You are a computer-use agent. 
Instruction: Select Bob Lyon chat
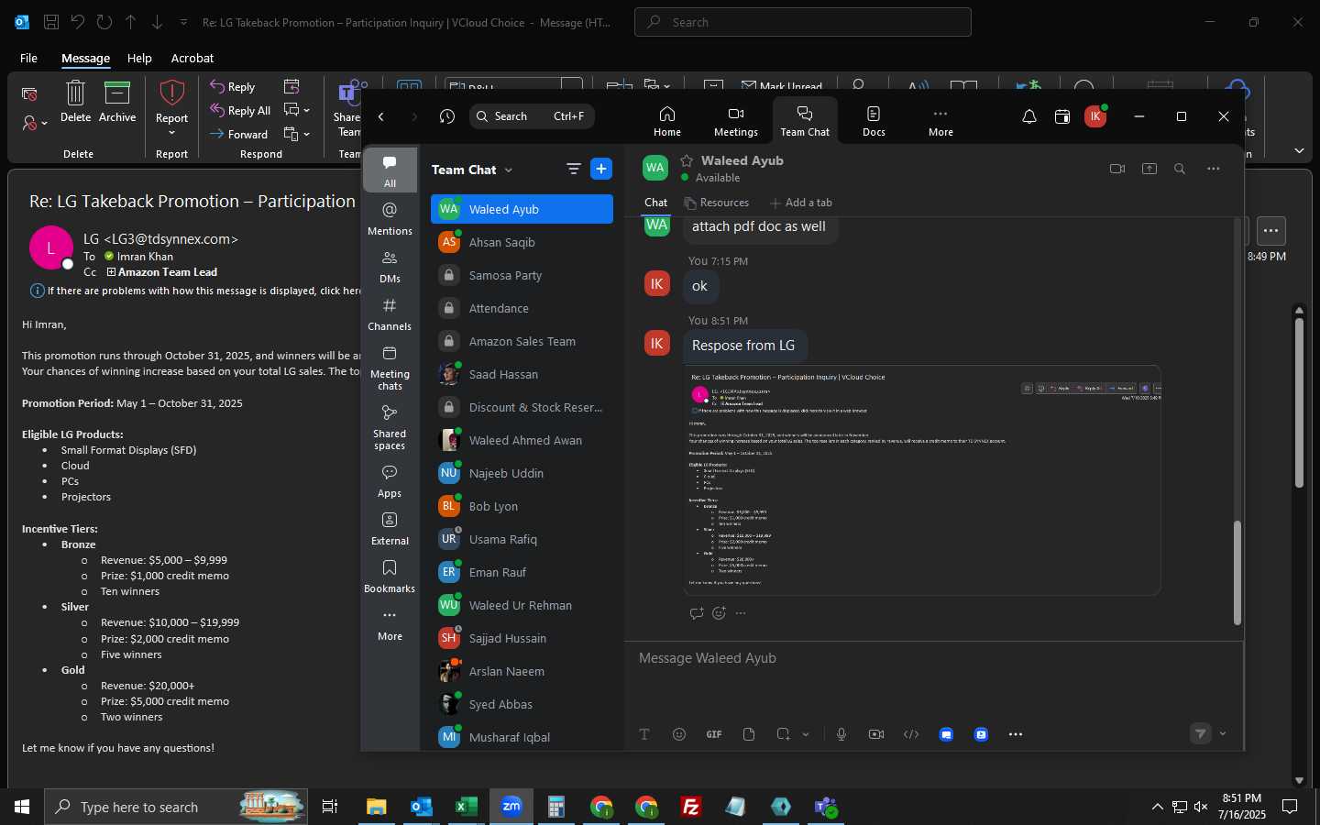click(x=522, y=506)
